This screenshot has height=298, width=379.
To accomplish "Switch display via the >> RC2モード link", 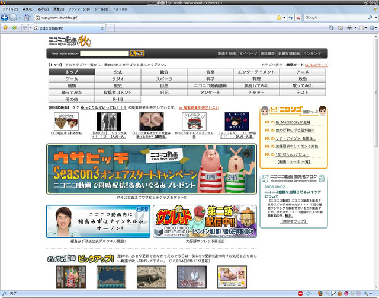I will click(316, 65).
